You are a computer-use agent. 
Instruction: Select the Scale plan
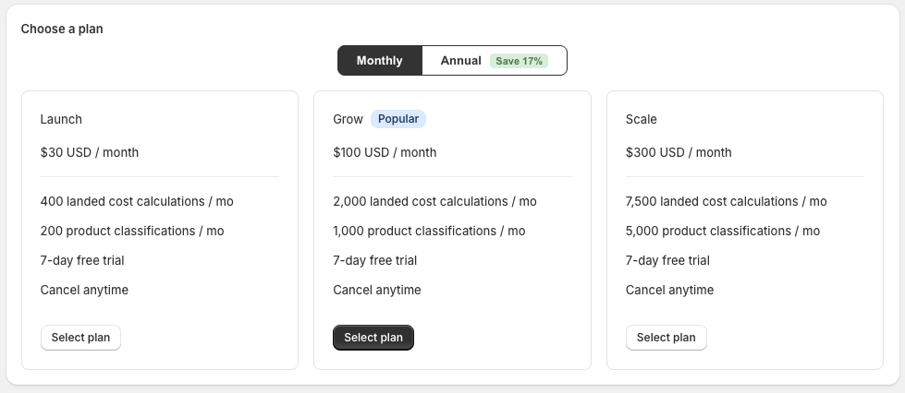(x=666, y=338)
